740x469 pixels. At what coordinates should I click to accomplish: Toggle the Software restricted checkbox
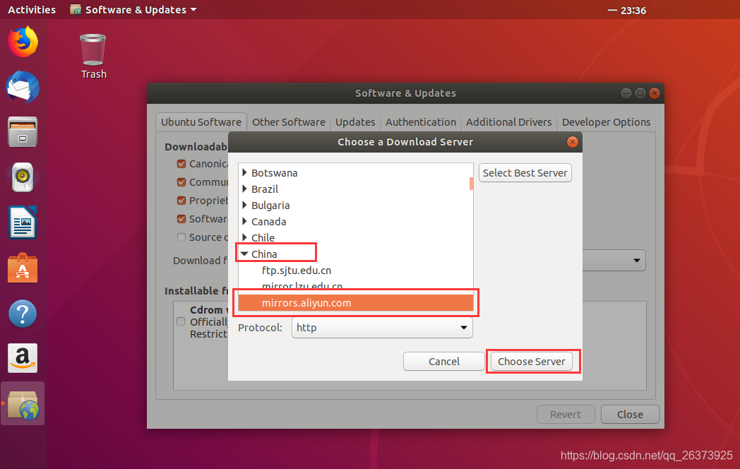[x=181, y=219]
